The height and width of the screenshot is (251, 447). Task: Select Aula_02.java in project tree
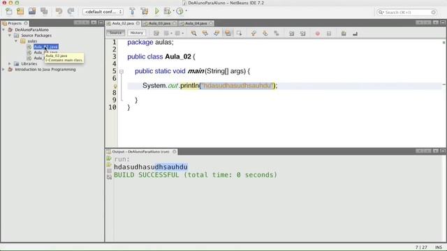[46, 47]
